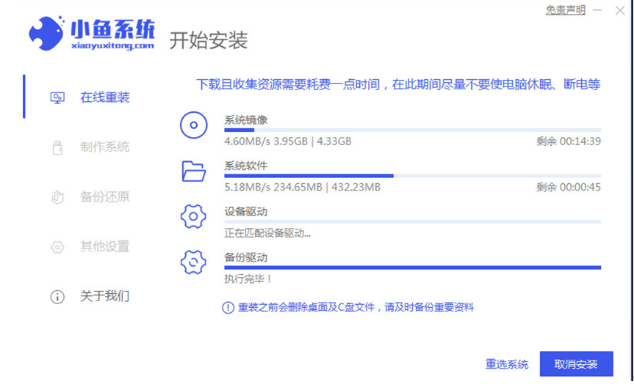Click the 系统软件 download progress bar
This screenshot has width=634, height=384.
(x=412, y=176)
